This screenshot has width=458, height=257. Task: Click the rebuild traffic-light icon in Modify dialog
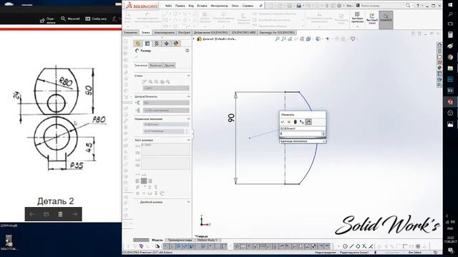(296, 122)
